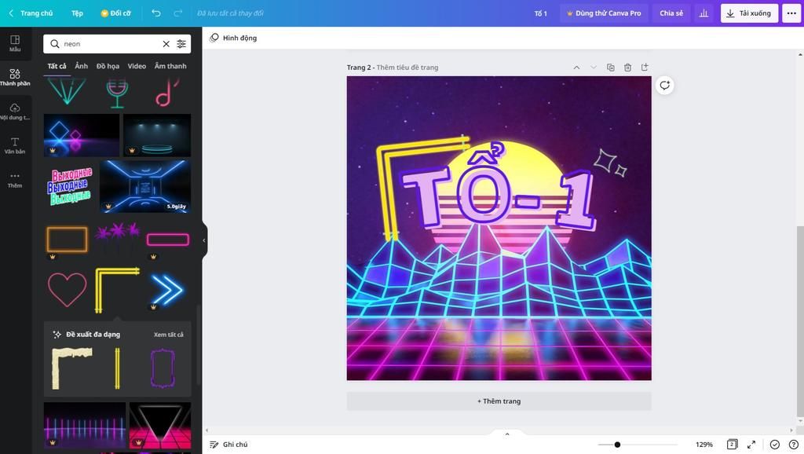The image size is (804, 454).
Task: Insert the pink neon music note
Action: pyautogui.click(x=167, y=93)
